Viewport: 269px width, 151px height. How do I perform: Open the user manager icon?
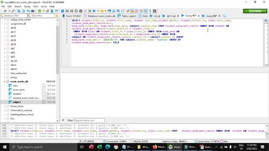(47, 11)
